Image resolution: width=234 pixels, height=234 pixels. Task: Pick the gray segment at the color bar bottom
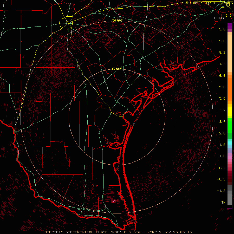[x=230, y=199]
